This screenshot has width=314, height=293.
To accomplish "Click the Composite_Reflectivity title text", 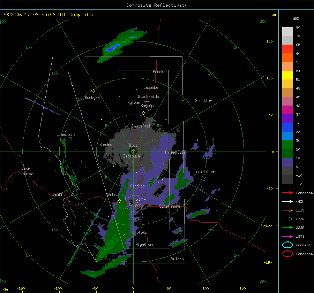I will (157, 5).
